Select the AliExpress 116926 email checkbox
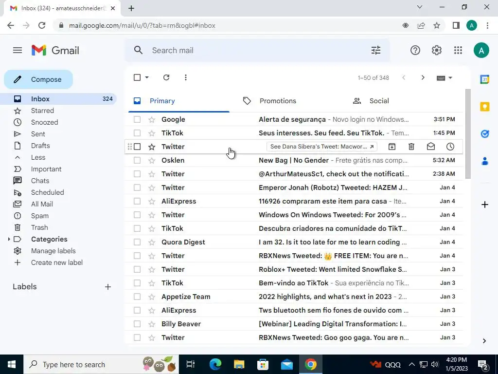 click(x=137, y=201)
